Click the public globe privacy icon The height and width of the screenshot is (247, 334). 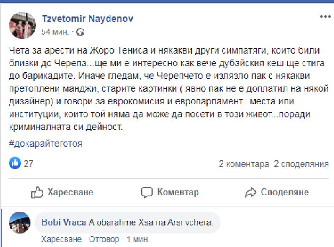[81, 32]
